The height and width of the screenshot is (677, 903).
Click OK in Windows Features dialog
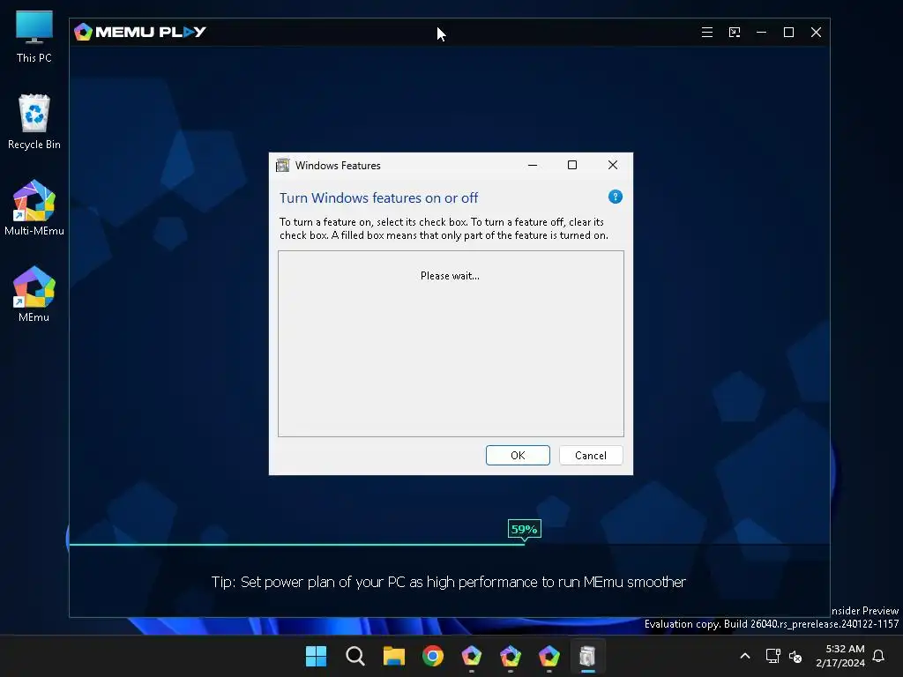coord(518,456)
